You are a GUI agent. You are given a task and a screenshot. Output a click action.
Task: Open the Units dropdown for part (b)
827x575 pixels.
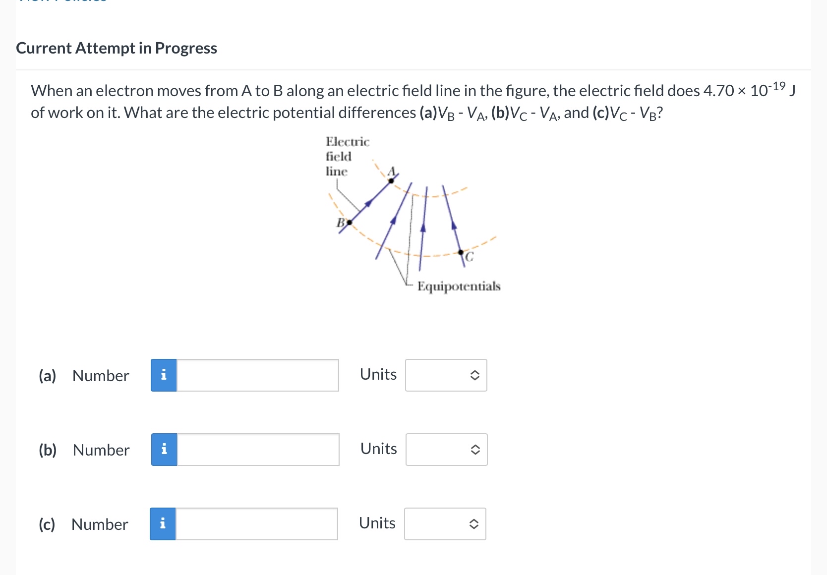point(445,450)
